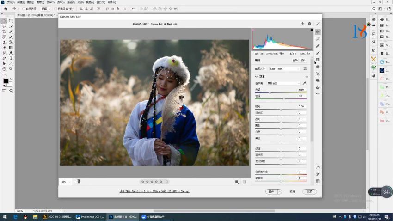Select the Graduated Filter tool in Camera Raw
The image size is (393, 221).
[x=318, y=60]
